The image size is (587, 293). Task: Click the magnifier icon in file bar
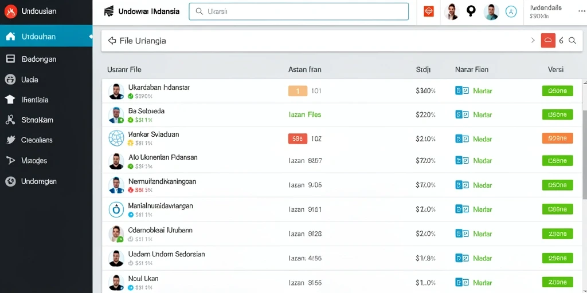(572, 41)
